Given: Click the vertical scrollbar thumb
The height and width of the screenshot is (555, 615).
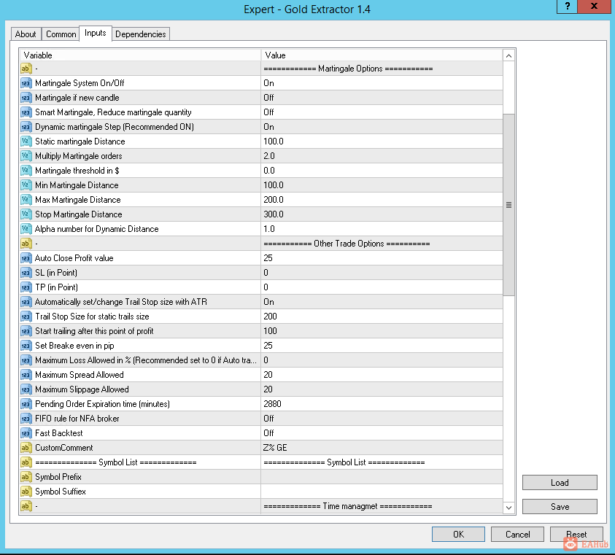Looking at the screenshot, I should pyautogui.click(x=508, y=205).
